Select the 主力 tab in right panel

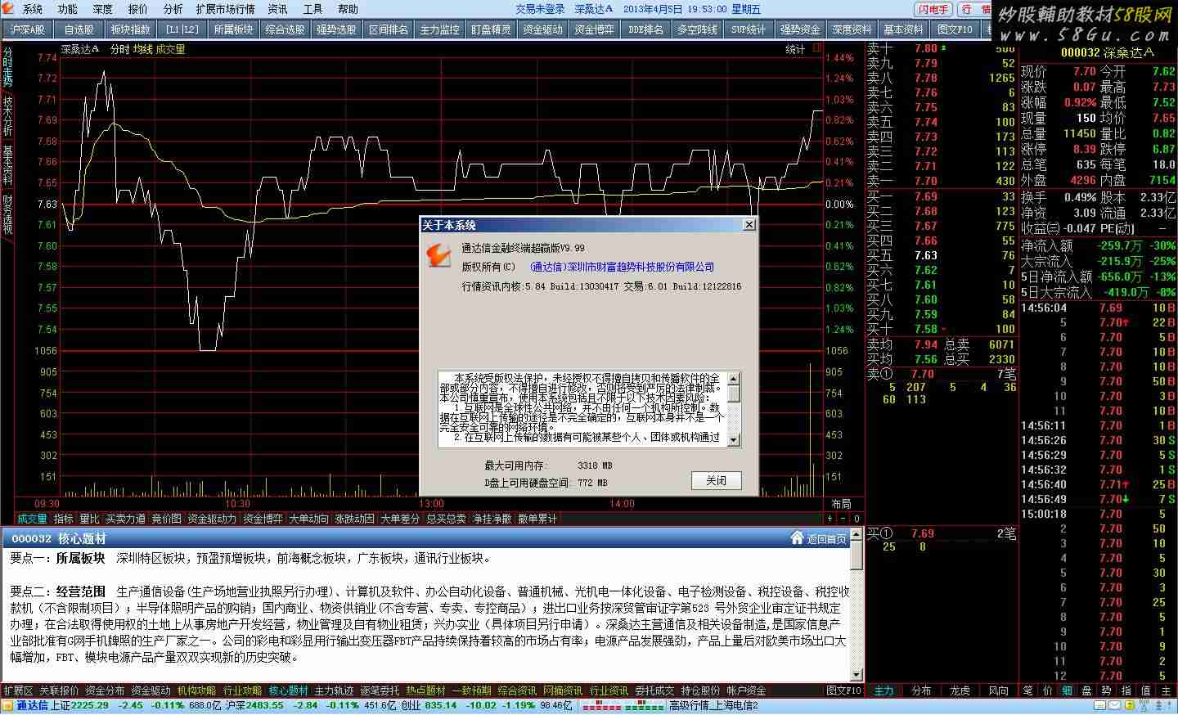883,690
